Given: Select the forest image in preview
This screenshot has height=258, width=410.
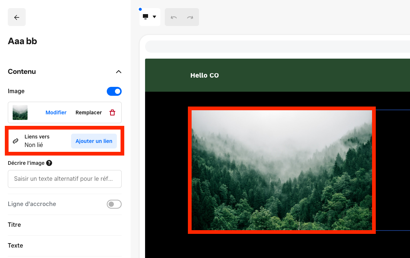Looking at the screenshot, I should point(282,170).
